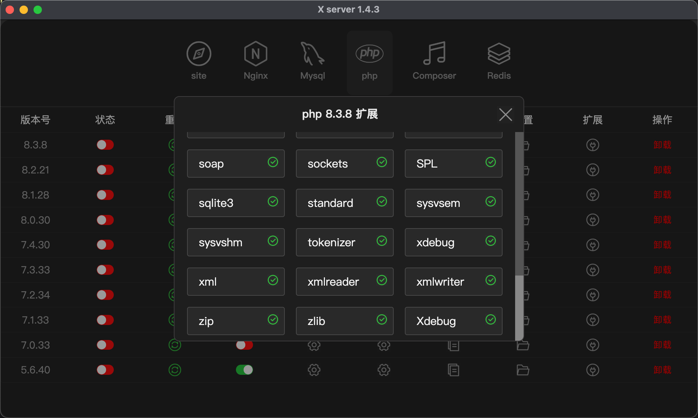This screenshot has height=418, width=698.
Task: Open the site tab
Action: pyautogui.click(x=199, y=61)
